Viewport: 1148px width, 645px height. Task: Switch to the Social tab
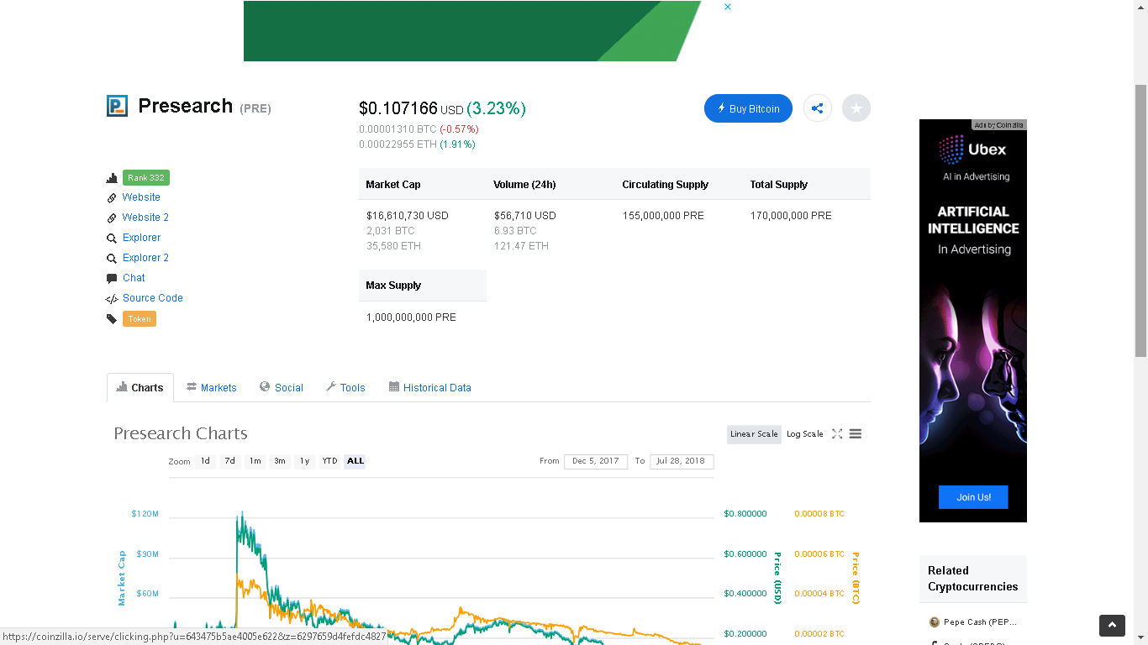pos(282,387)
